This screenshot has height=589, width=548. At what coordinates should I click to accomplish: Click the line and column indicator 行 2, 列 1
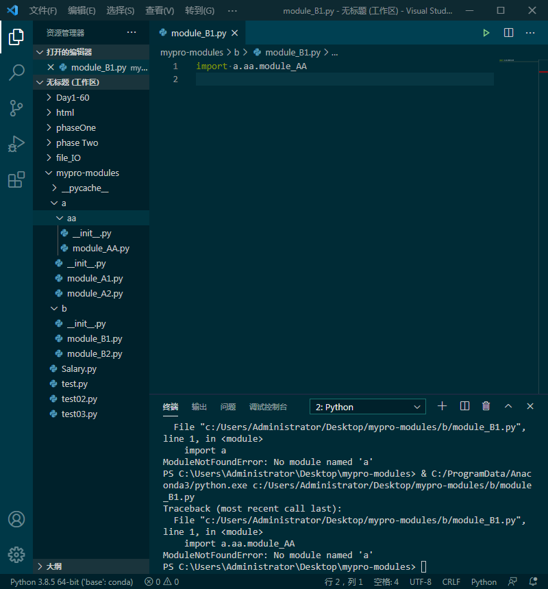pos(344,582)
